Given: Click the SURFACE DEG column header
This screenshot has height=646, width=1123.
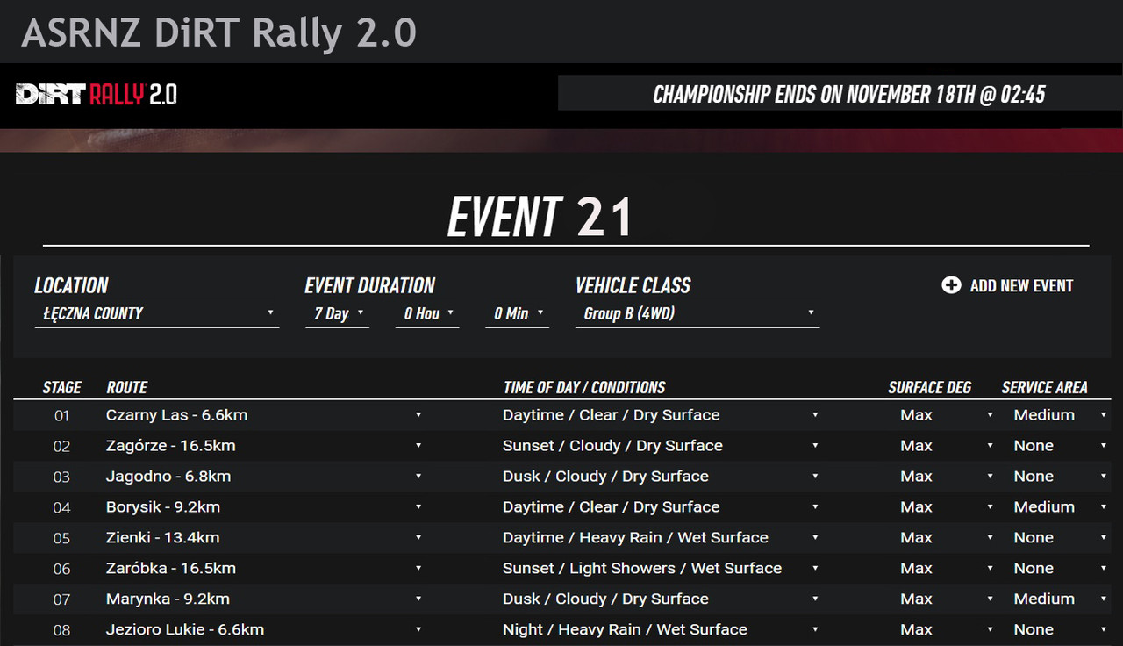Looking at the screenshot, I should click(x=930, y=387).
